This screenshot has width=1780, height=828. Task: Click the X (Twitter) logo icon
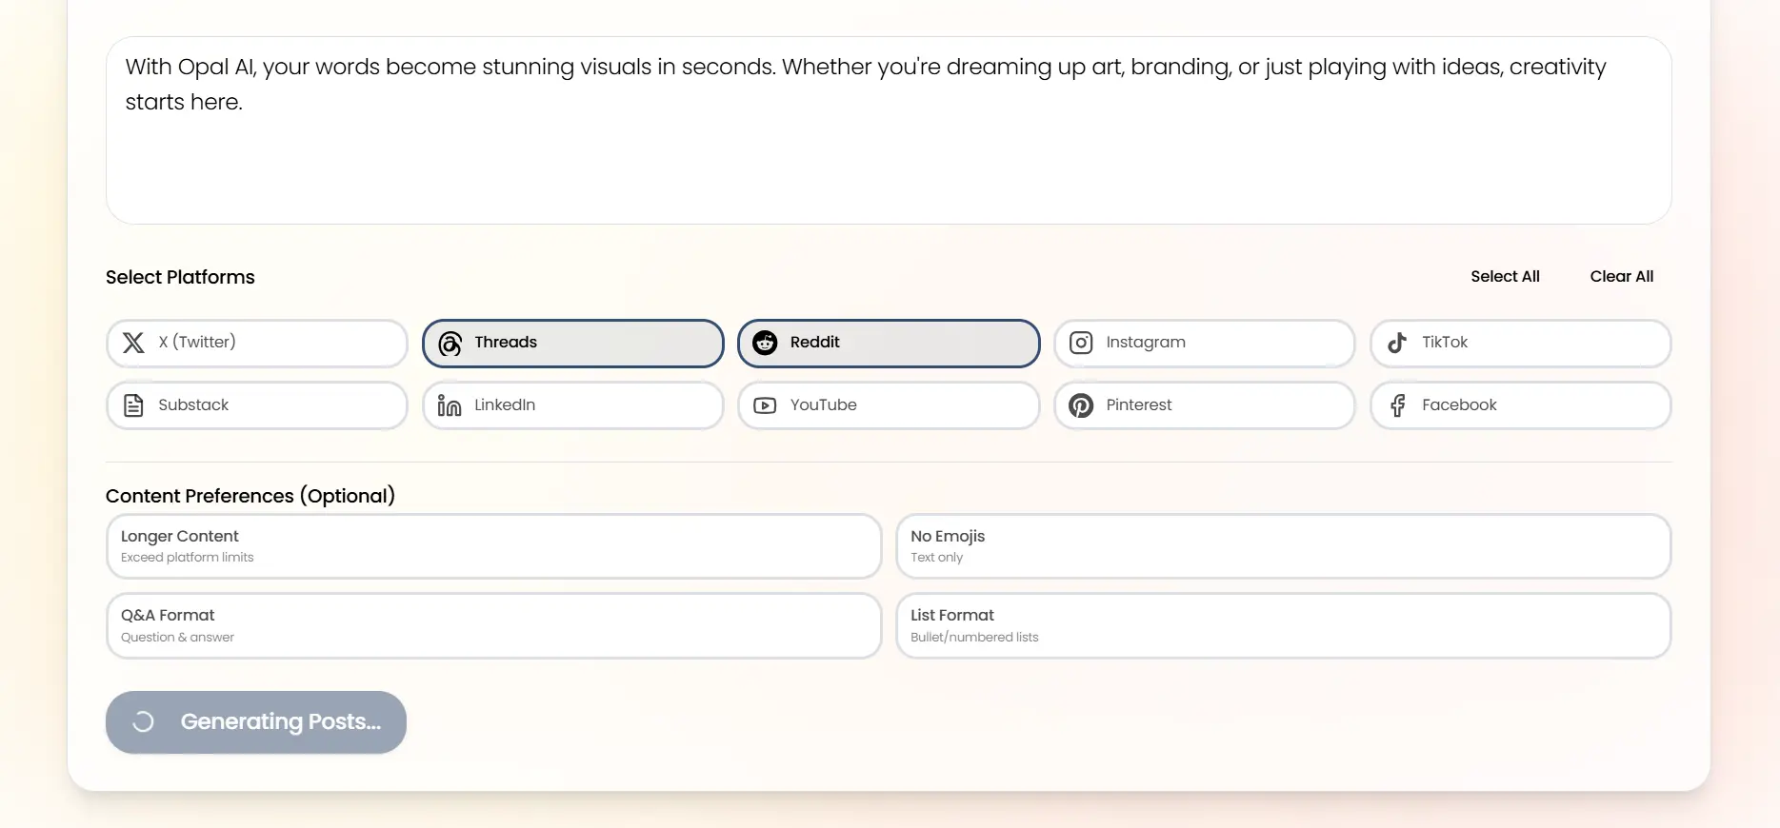click(133, 343)
